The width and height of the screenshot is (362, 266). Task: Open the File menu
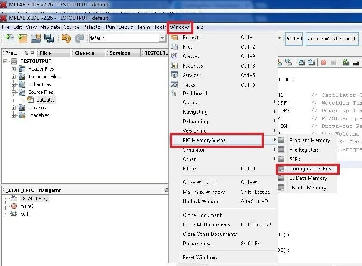(x=6, y=27)
